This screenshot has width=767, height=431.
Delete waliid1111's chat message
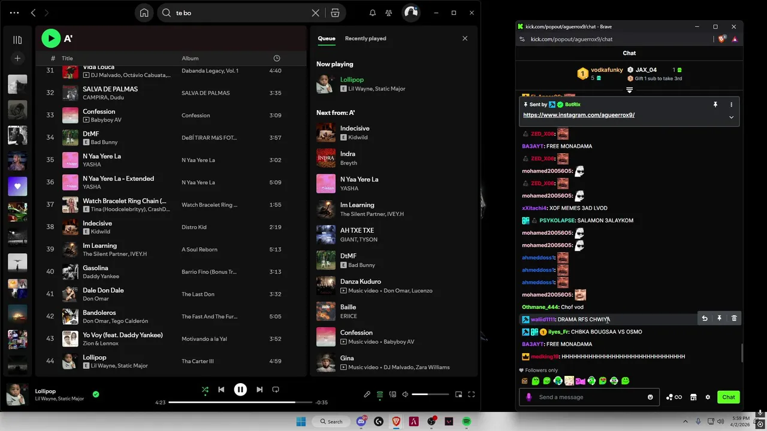[734, 318]
